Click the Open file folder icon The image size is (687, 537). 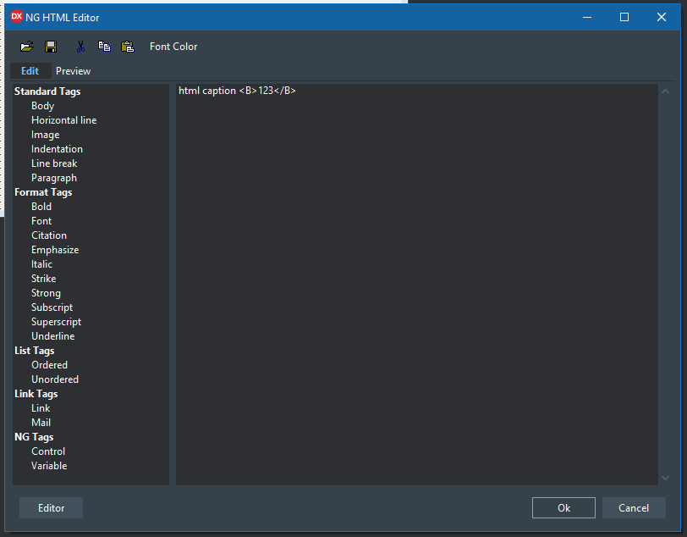tap(27, 47)
